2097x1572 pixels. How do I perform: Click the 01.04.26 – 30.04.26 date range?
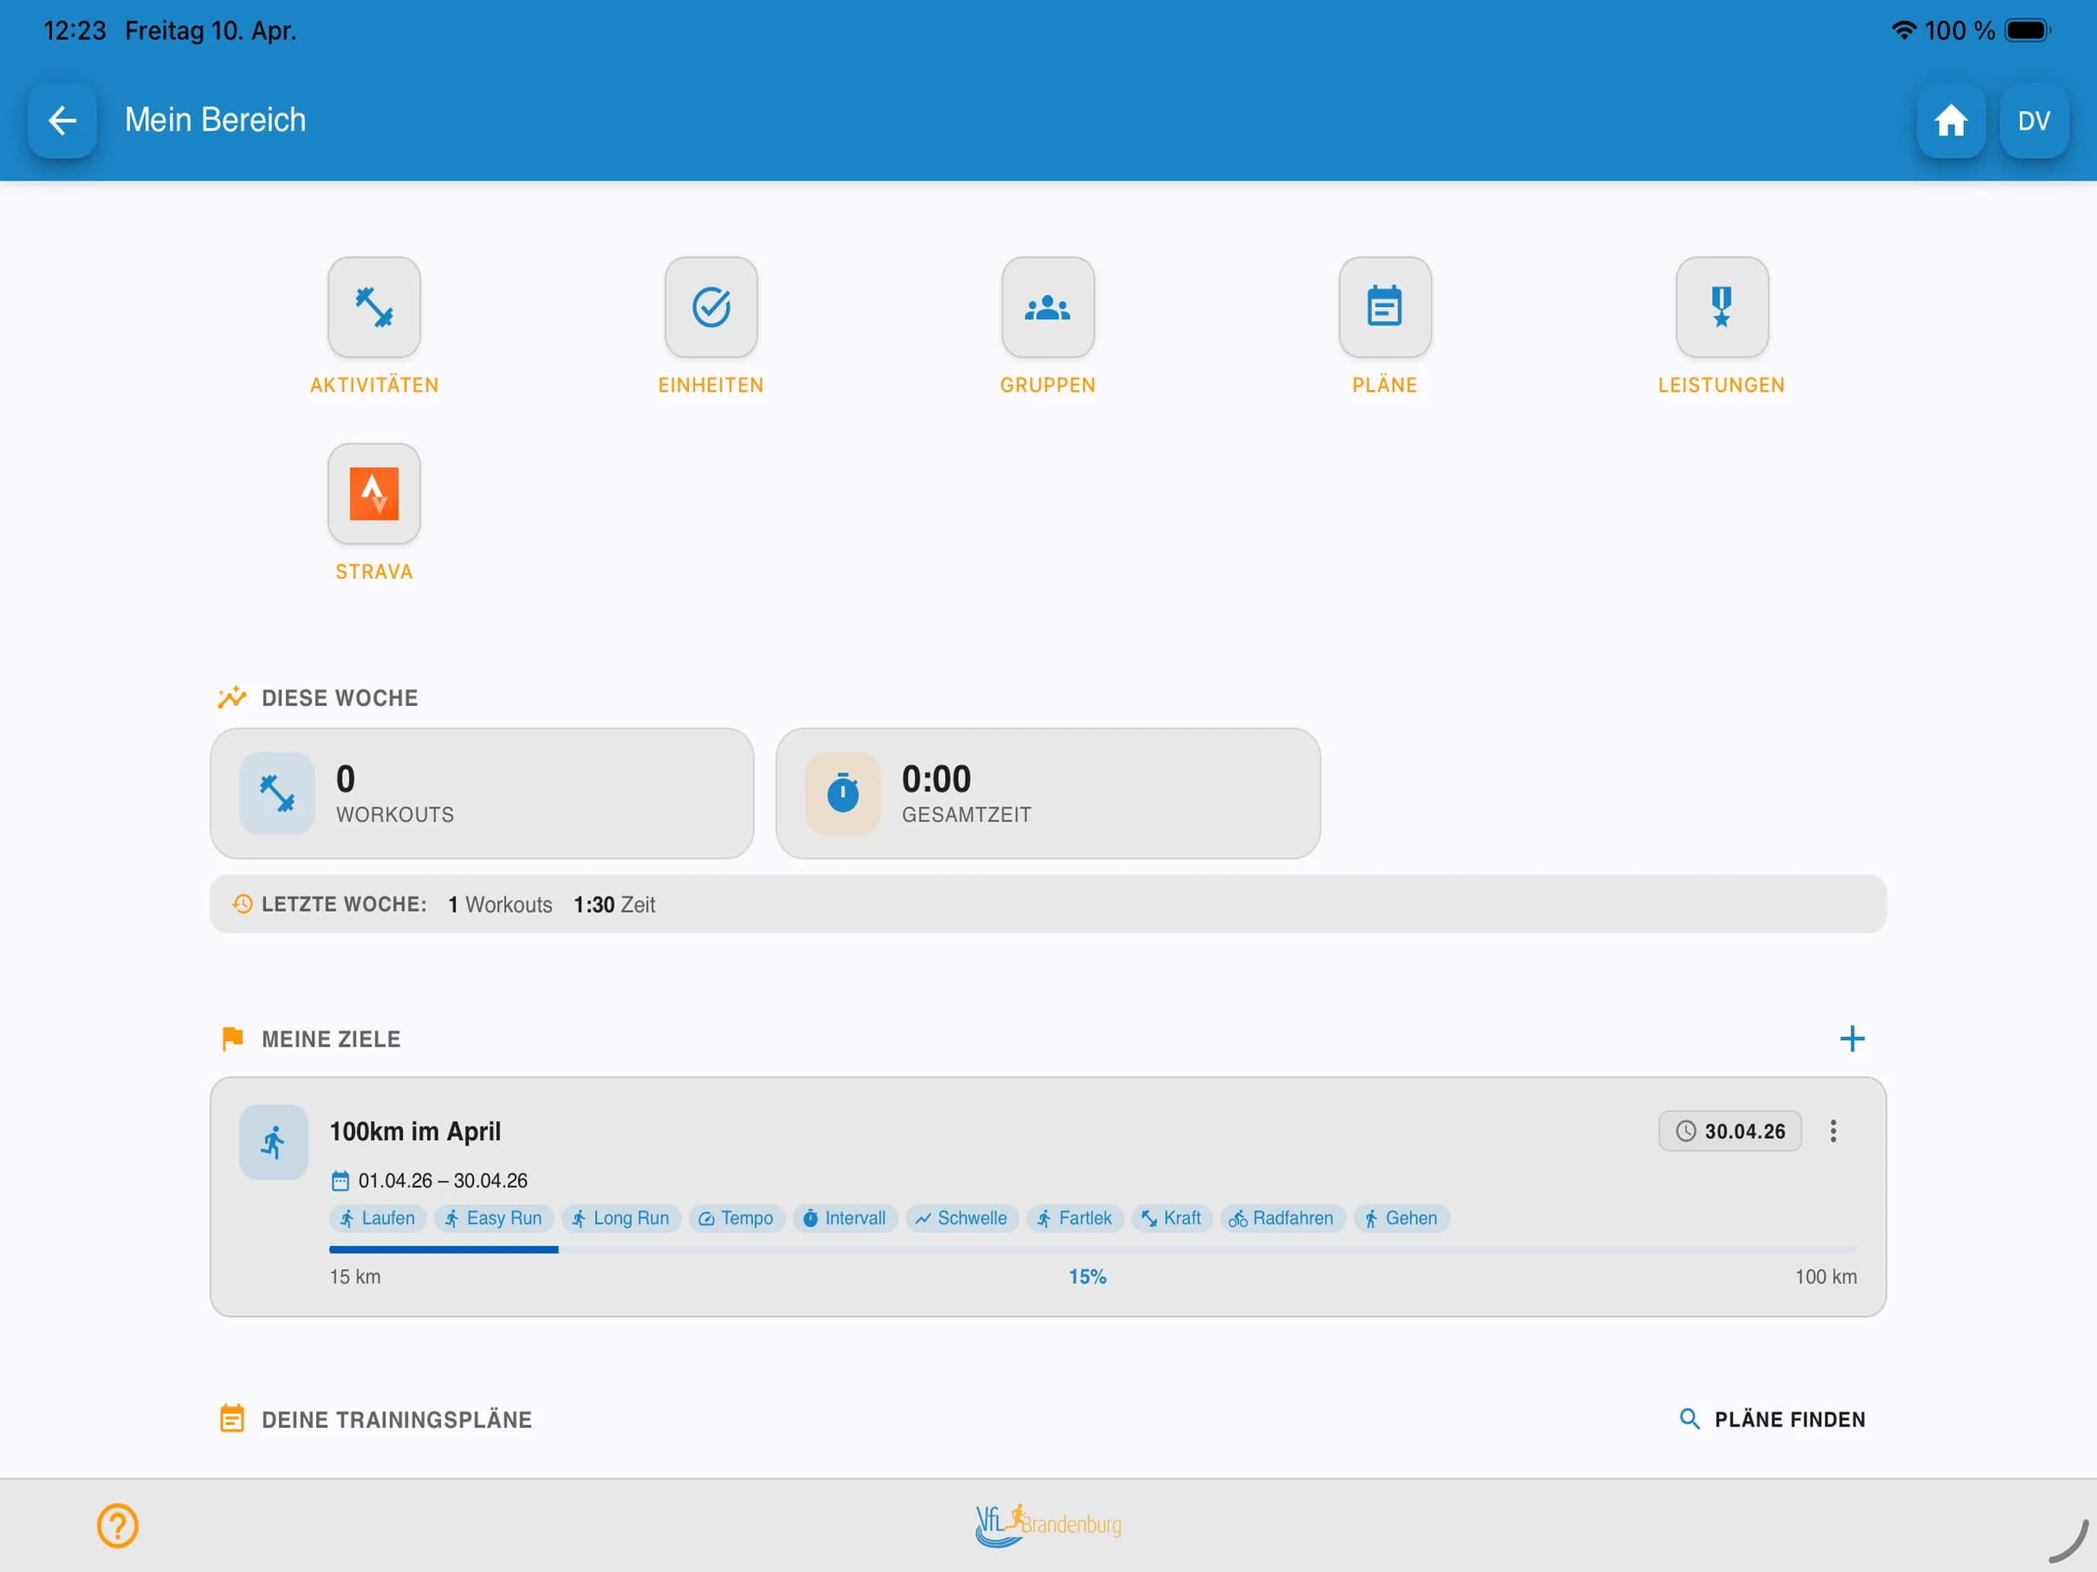click(442, 1181)
